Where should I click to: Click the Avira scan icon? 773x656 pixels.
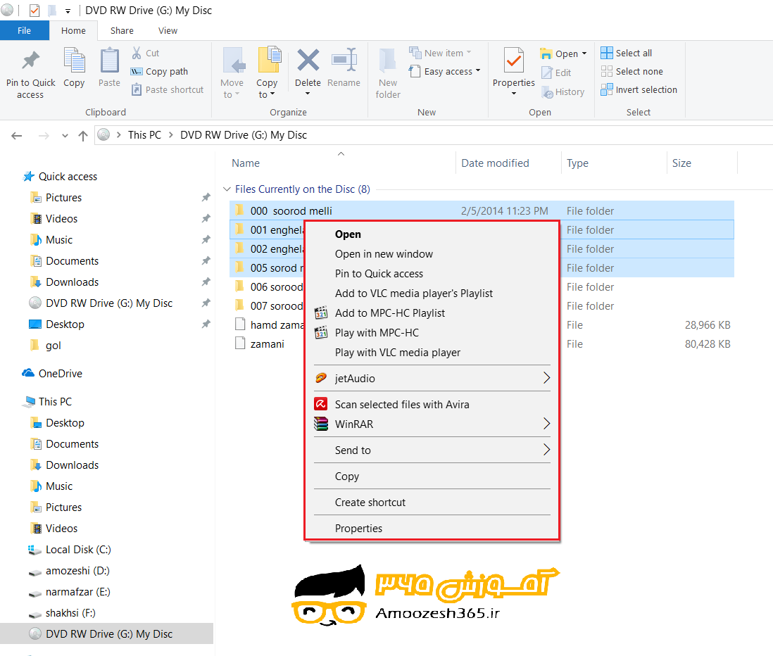(321, 404)
